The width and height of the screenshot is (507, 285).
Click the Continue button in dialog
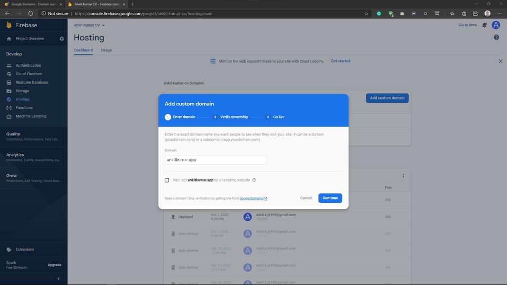[330, 198]
